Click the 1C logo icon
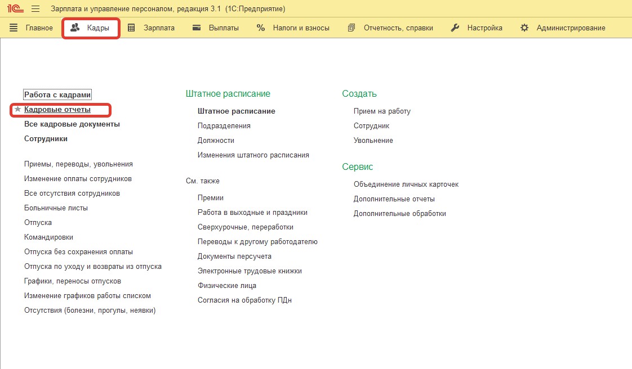632x369 pixels. [15, 8]
